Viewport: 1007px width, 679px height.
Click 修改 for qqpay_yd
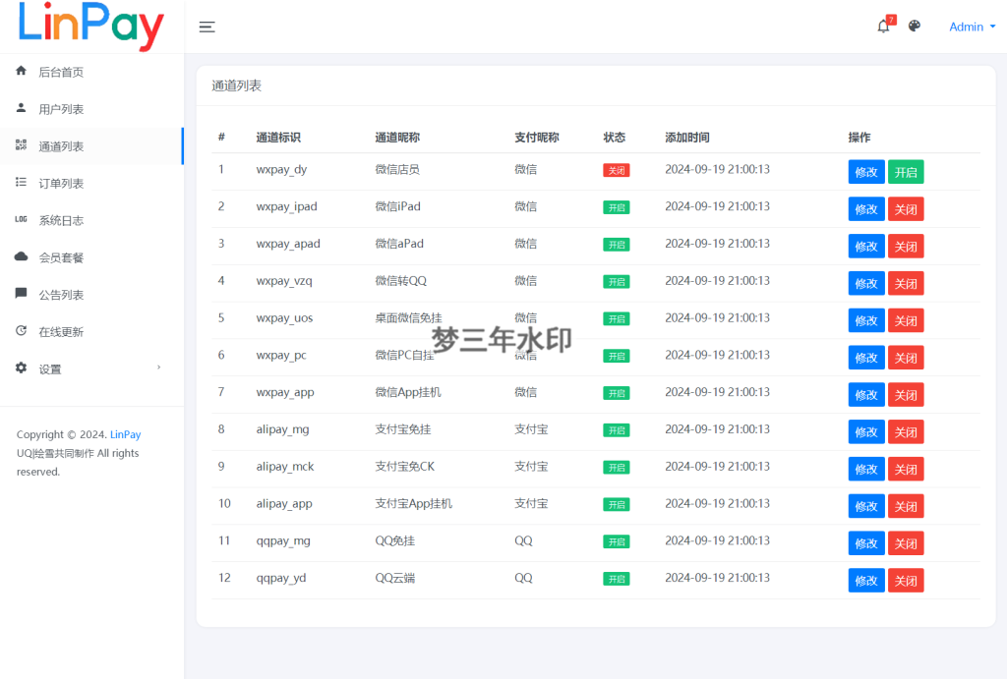tap(866, 581)
